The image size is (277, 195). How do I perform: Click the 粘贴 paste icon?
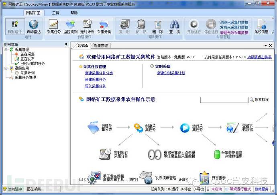tap(141, 24)
